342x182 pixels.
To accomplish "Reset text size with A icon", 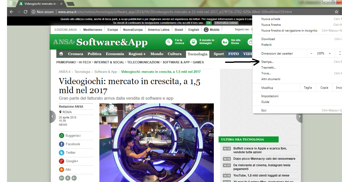I will [x=68, y=178].
